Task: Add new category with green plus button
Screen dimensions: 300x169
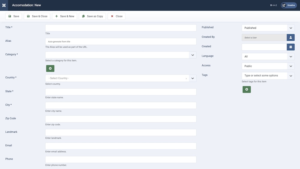Action: pos(50,69)
